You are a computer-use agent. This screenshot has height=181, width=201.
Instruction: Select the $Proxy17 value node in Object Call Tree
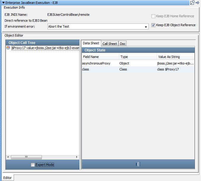pyautogui.click(x=45, y=48)
